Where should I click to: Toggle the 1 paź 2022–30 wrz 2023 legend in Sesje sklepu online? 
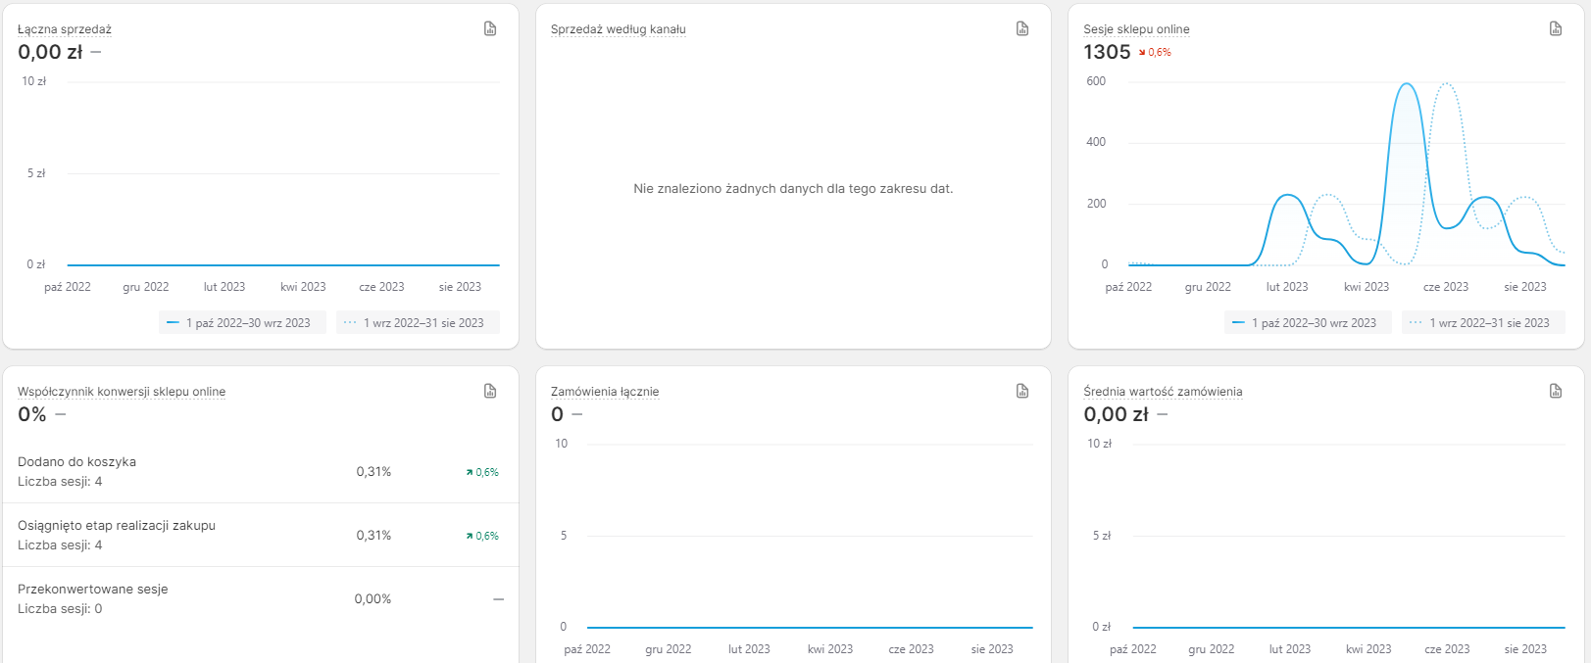(x=1308, y=323)
